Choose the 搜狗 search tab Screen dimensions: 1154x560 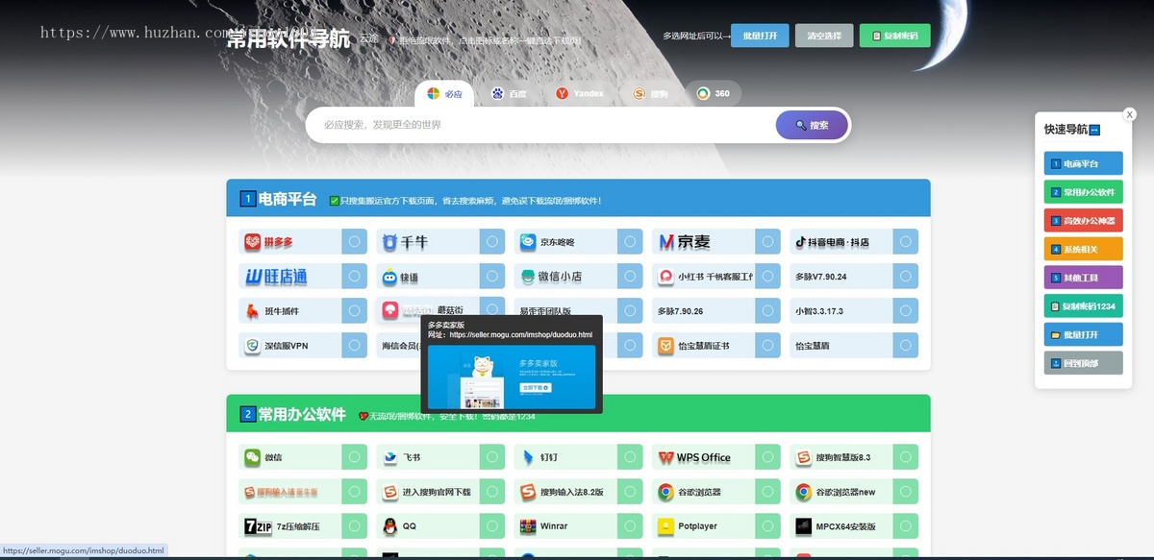tap(651, 94)
